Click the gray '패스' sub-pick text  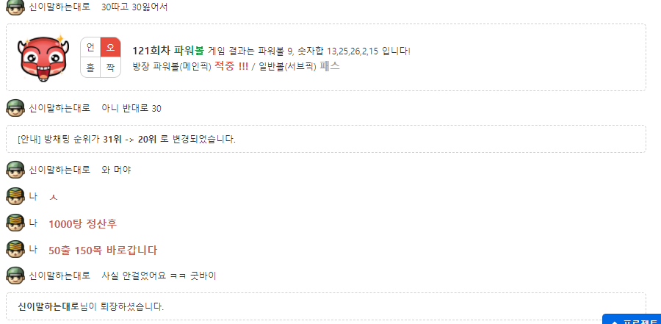click(x=330, y=66)
